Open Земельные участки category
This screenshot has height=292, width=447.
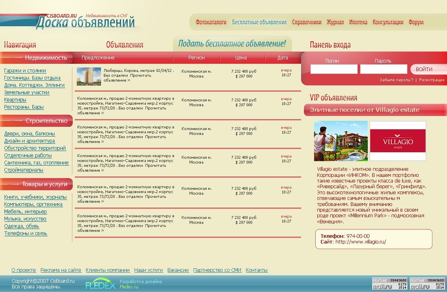pos(27,92)
